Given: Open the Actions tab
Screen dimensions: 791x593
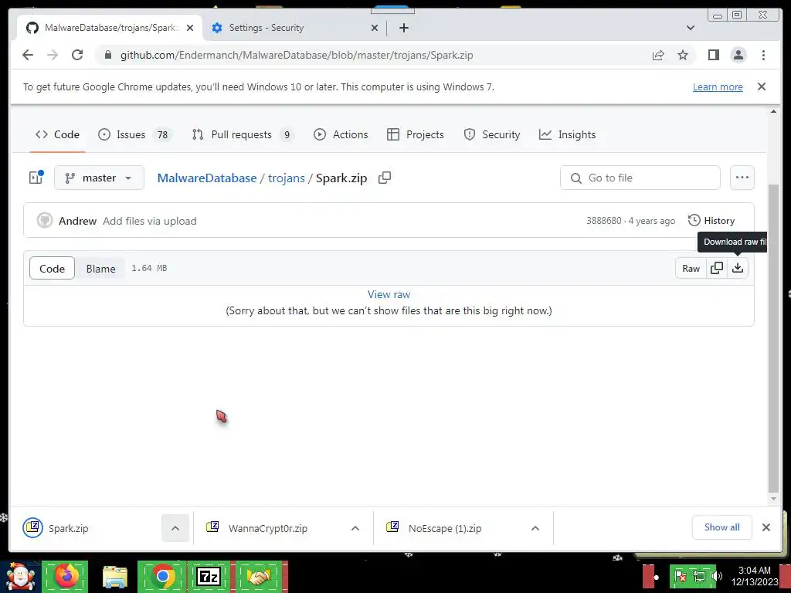Looking at the screenshot, I should coord(341,134).
